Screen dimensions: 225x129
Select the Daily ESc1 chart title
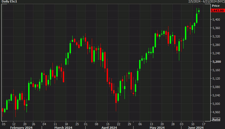point(9,2)
